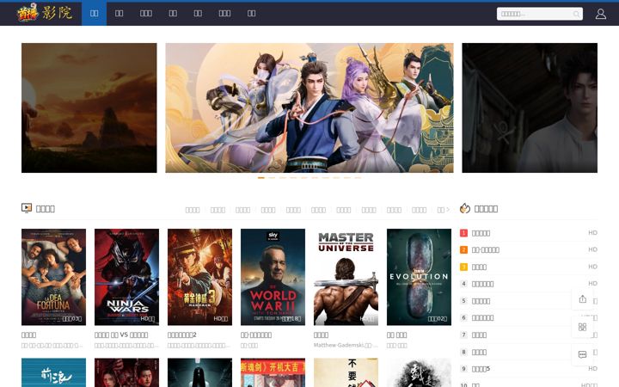Click the title link containing "VS" under Ninja Wars
This screenshot has height=387, width=619.
pyautogui.click(x=121, y=335)
